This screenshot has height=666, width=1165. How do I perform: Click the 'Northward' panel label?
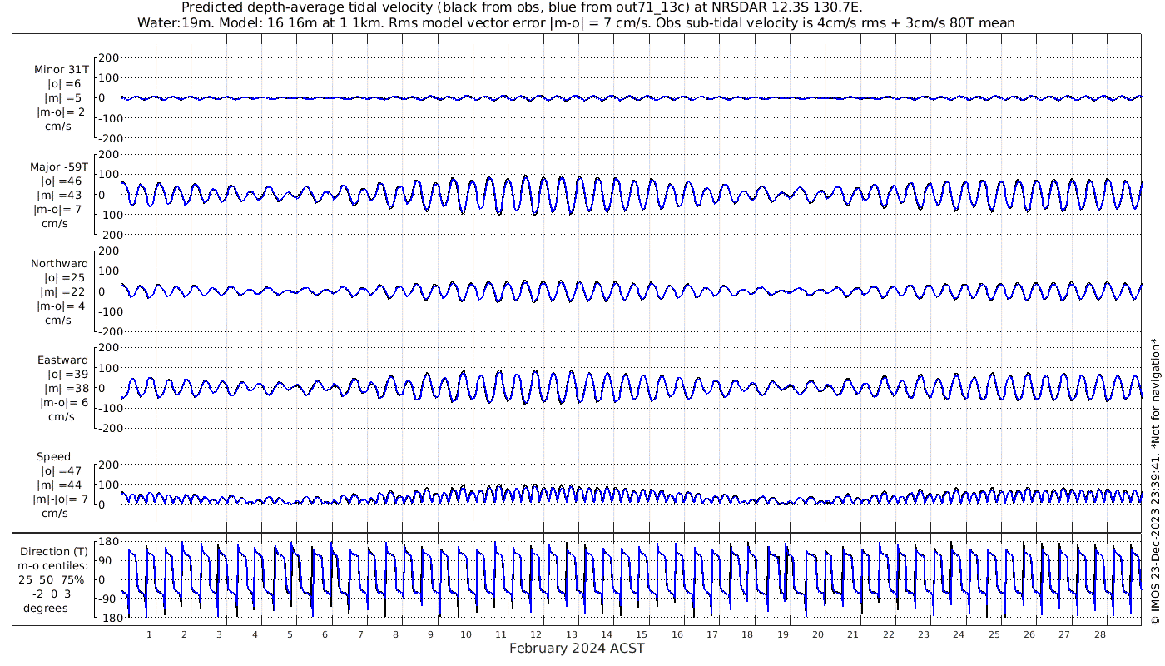[60, 263]
